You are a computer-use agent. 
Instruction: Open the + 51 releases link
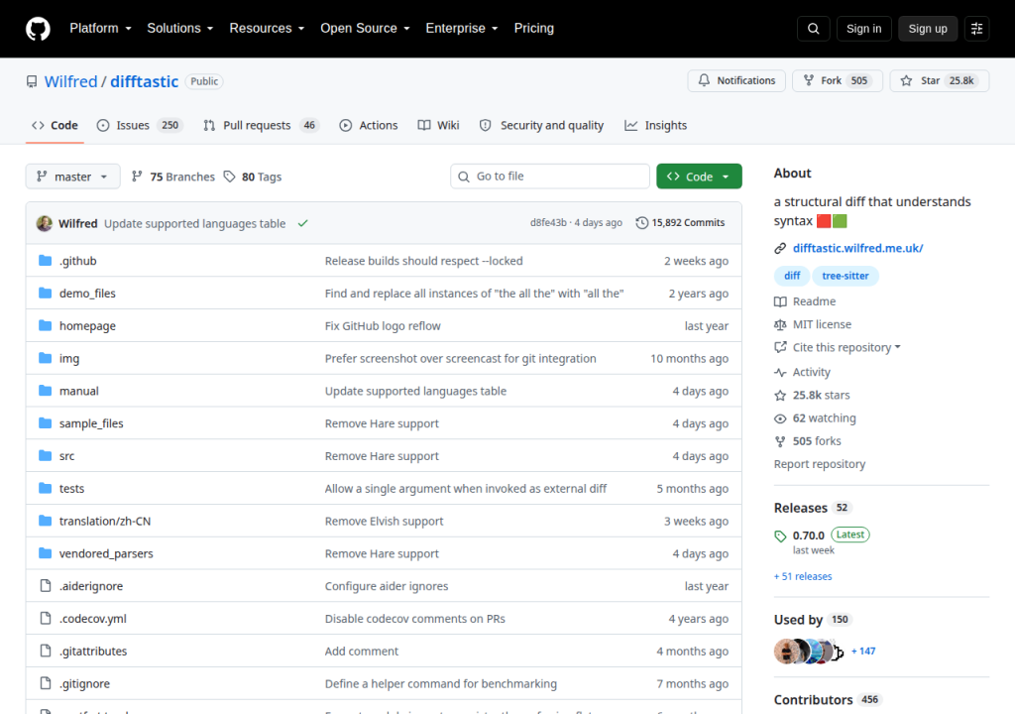(x=803, y=576)
